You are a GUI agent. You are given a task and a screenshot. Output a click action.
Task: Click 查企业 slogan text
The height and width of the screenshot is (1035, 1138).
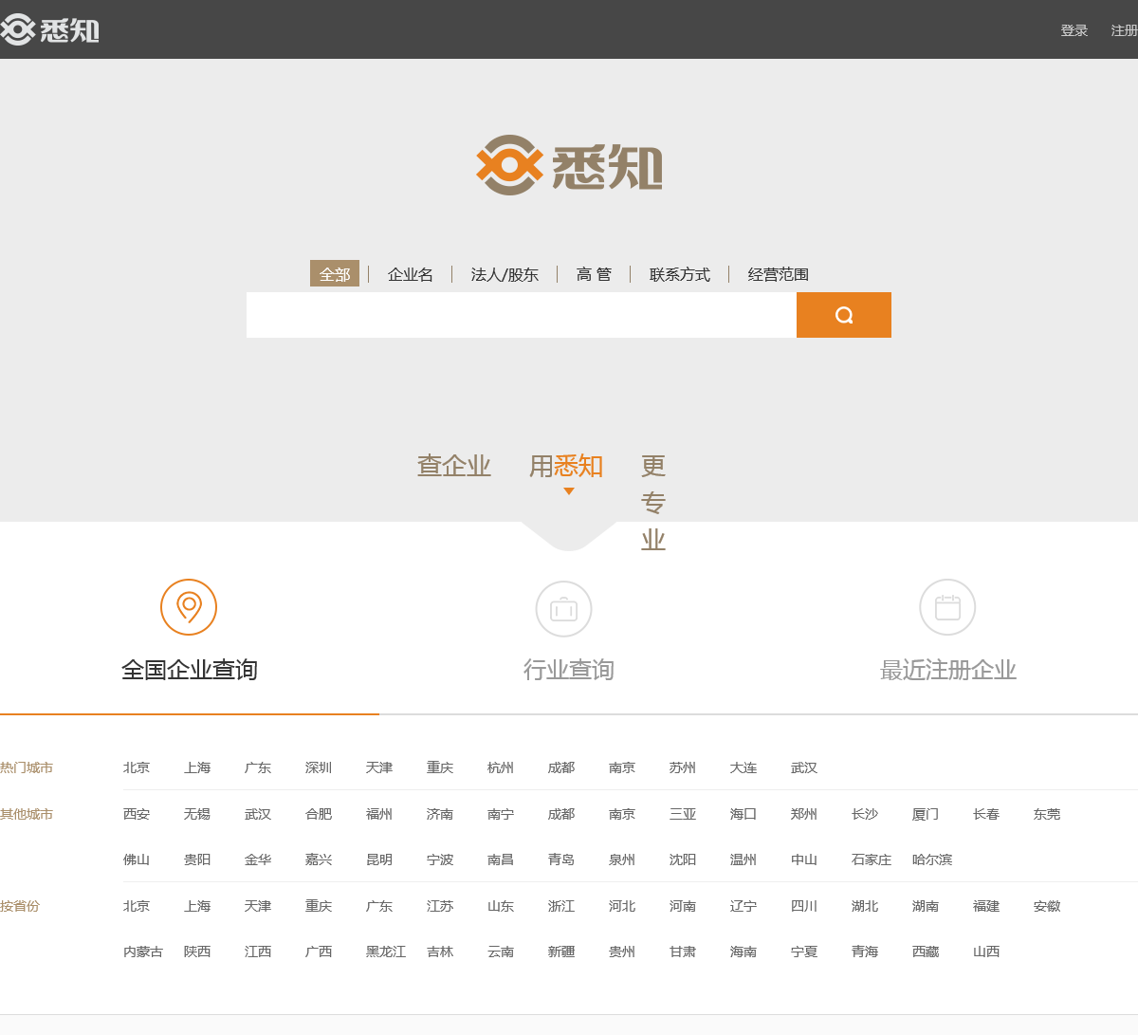point(454,466)
